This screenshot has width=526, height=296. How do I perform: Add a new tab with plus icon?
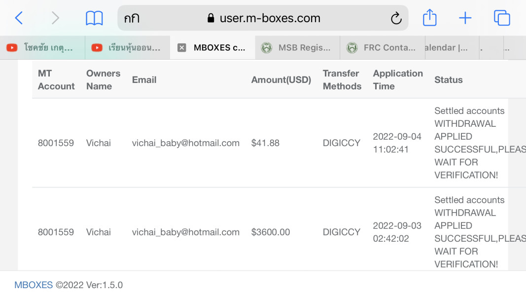[x=465, y=18]
